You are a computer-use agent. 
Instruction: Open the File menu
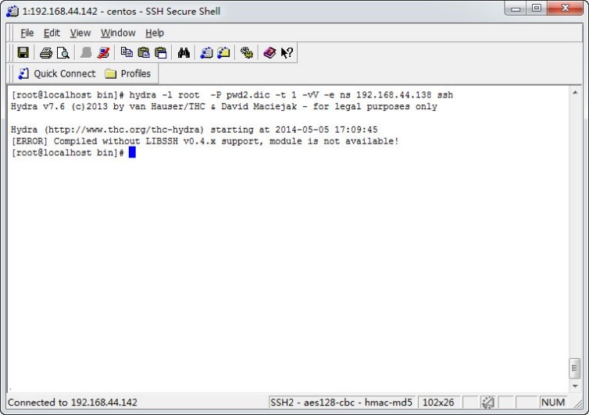tap(27, 33)
